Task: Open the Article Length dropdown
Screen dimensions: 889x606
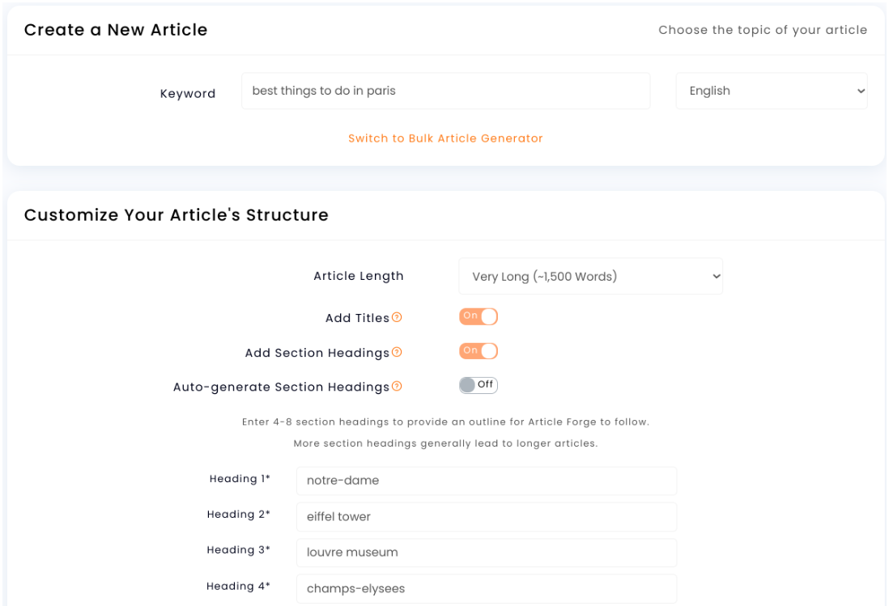Action: coord(590,276)
